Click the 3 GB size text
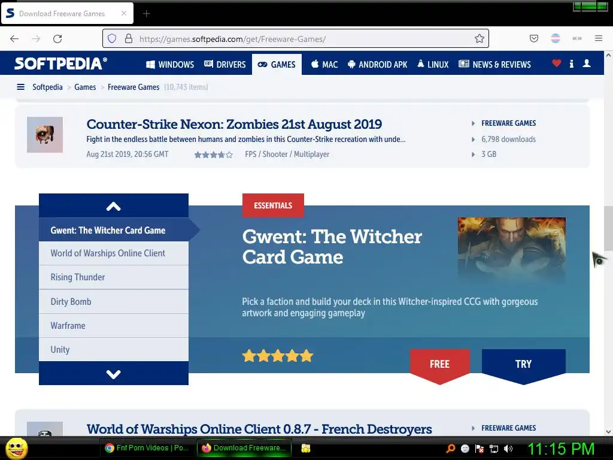Viewport: 613px width, 460px height. coord(488,154)
